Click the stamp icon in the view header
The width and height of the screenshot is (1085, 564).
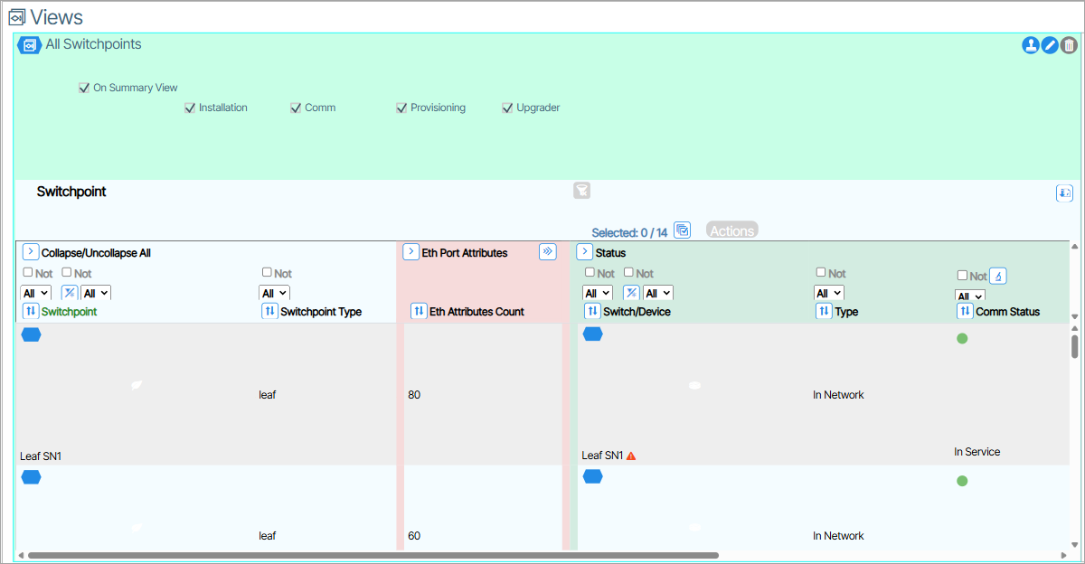(1030, 45)
